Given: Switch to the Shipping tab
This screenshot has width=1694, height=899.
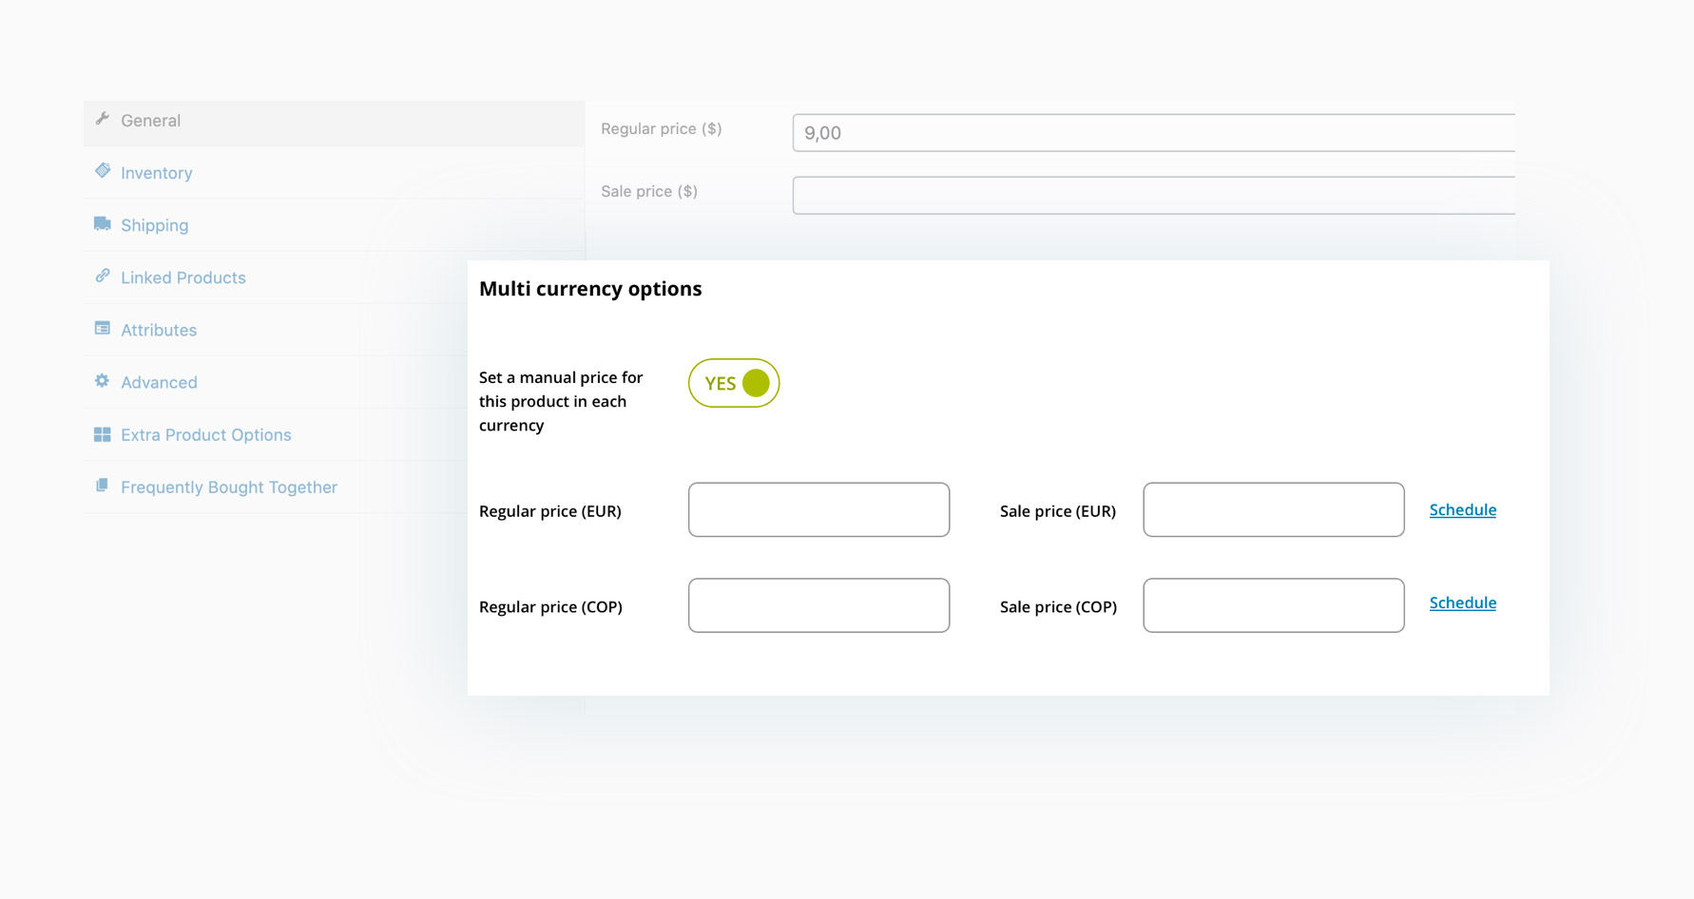Looking at the screenshot, I should coord(334,225).
